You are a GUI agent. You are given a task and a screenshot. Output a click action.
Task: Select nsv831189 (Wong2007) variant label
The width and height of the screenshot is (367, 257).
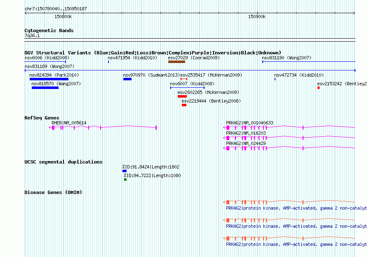click(49, 66)
